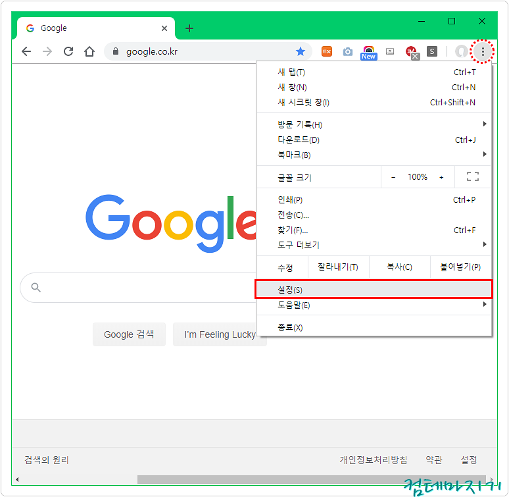Click the lock site info icon

115,51
